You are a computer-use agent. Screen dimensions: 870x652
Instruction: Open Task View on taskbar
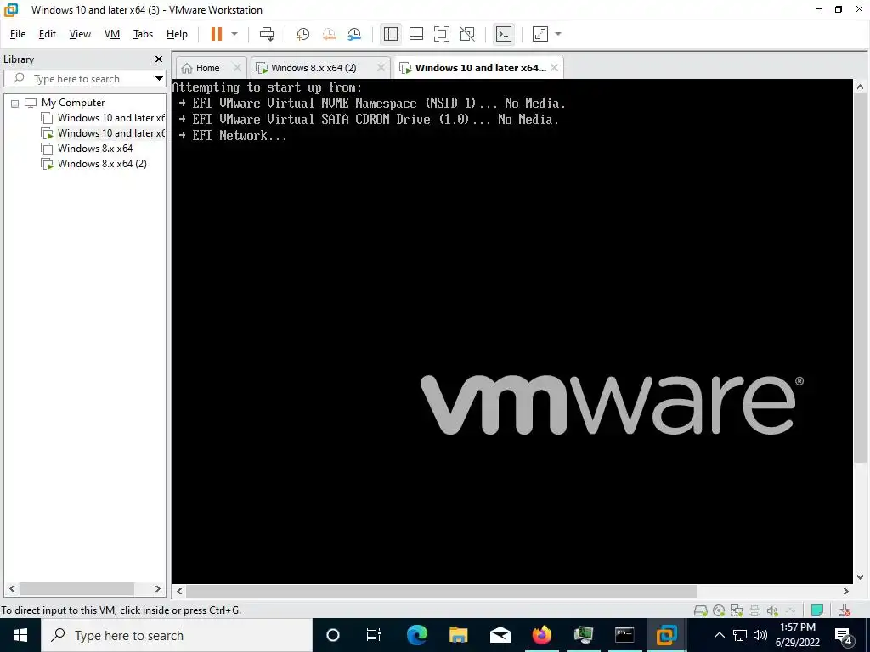click(374, 635)
